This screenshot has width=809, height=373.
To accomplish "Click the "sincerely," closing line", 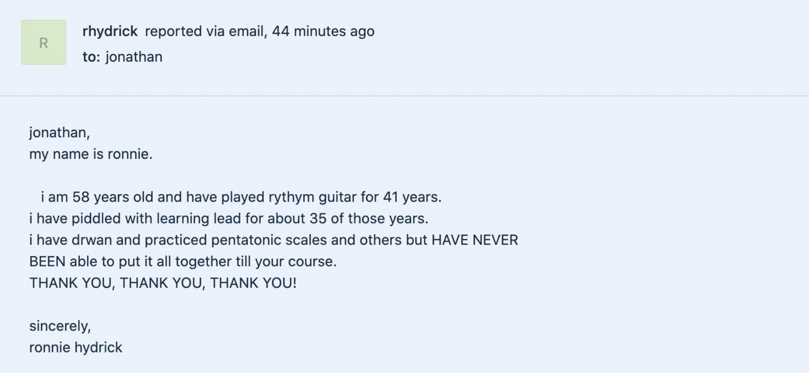I will [x=60, y=326].
